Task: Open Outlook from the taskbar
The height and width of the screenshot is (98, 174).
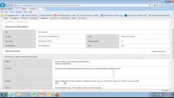Action: (49, 95)
